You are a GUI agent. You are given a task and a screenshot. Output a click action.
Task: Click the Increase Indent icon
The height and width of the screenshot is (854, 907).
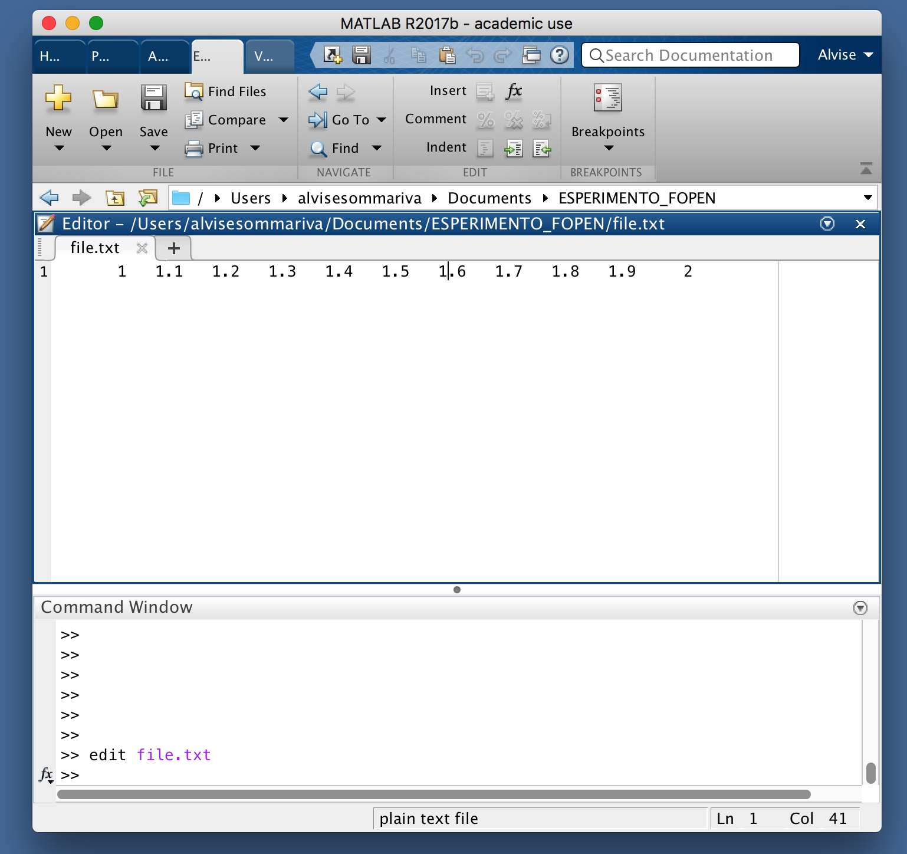point(514,148)
